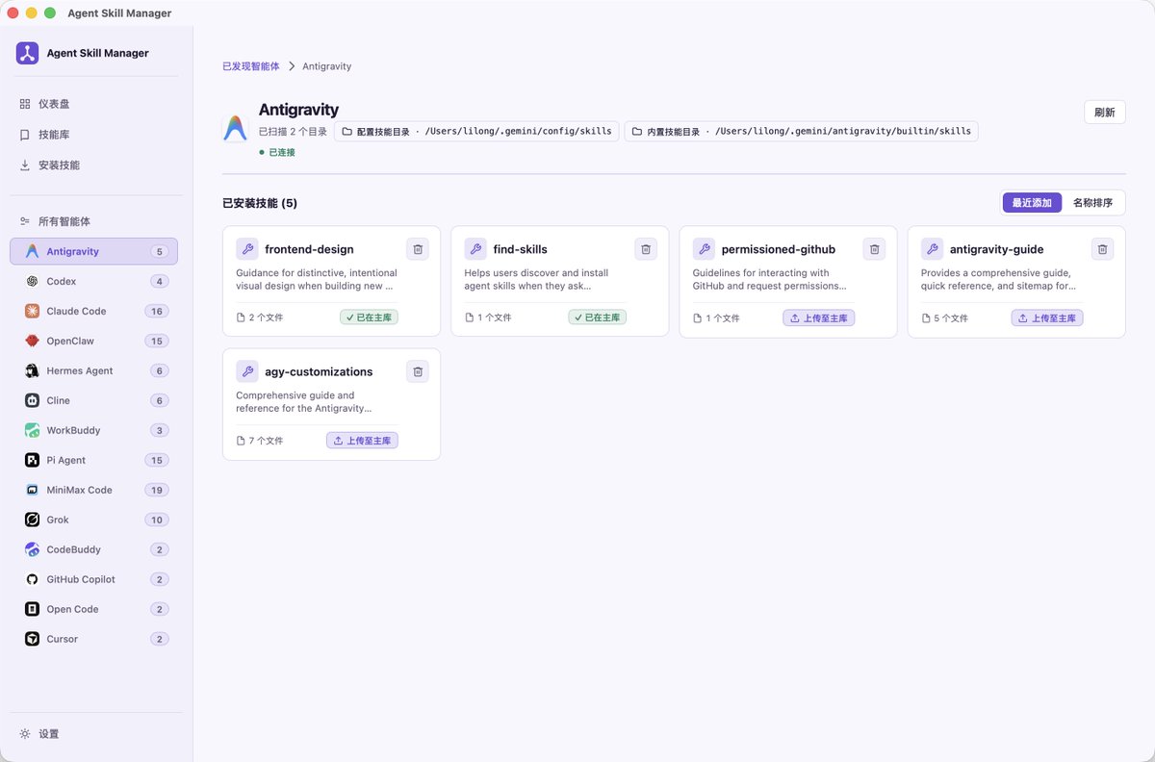Open the frontend-design skill title

309,249
